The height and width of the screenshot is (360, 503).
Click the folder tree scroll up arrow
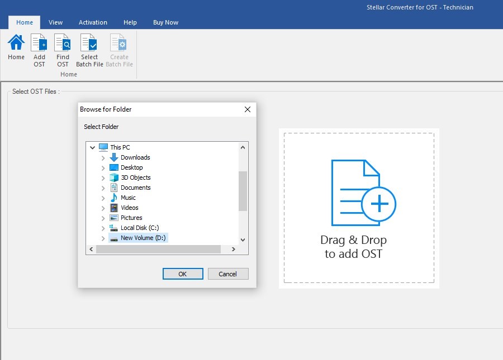[243, 147]
